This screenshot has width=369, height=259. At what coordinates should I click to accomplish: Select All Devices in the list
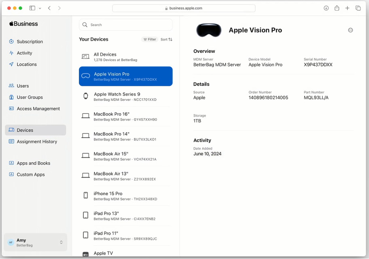click(126, 57)
